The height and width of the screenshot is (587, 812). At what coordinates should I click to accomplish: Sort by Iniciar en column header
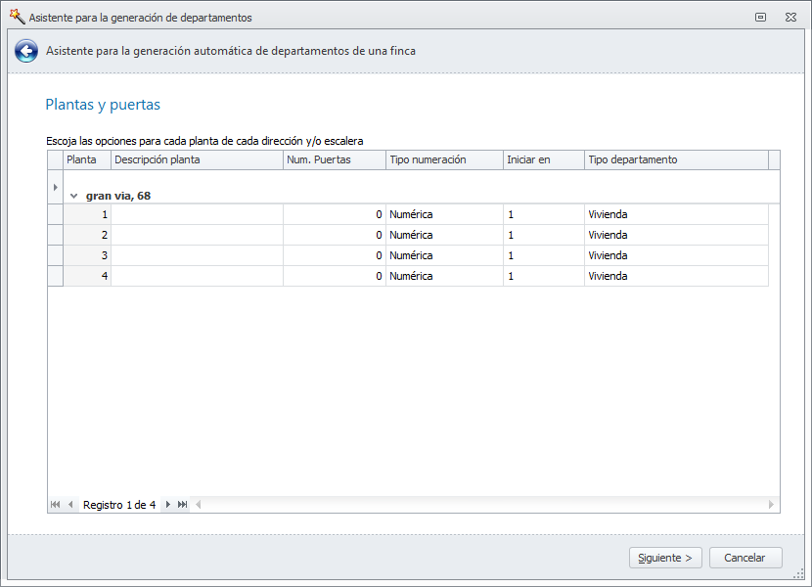click(544, 159)
